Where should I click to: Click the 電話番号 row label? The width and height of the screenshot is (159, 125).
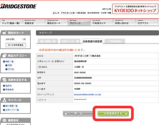tap(41, 83)
